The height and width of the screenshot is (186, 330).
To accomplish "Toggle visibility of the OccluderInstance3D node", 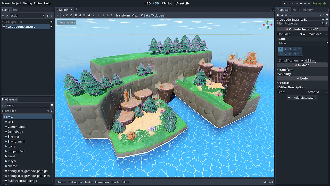I will (x=51, y=27).
